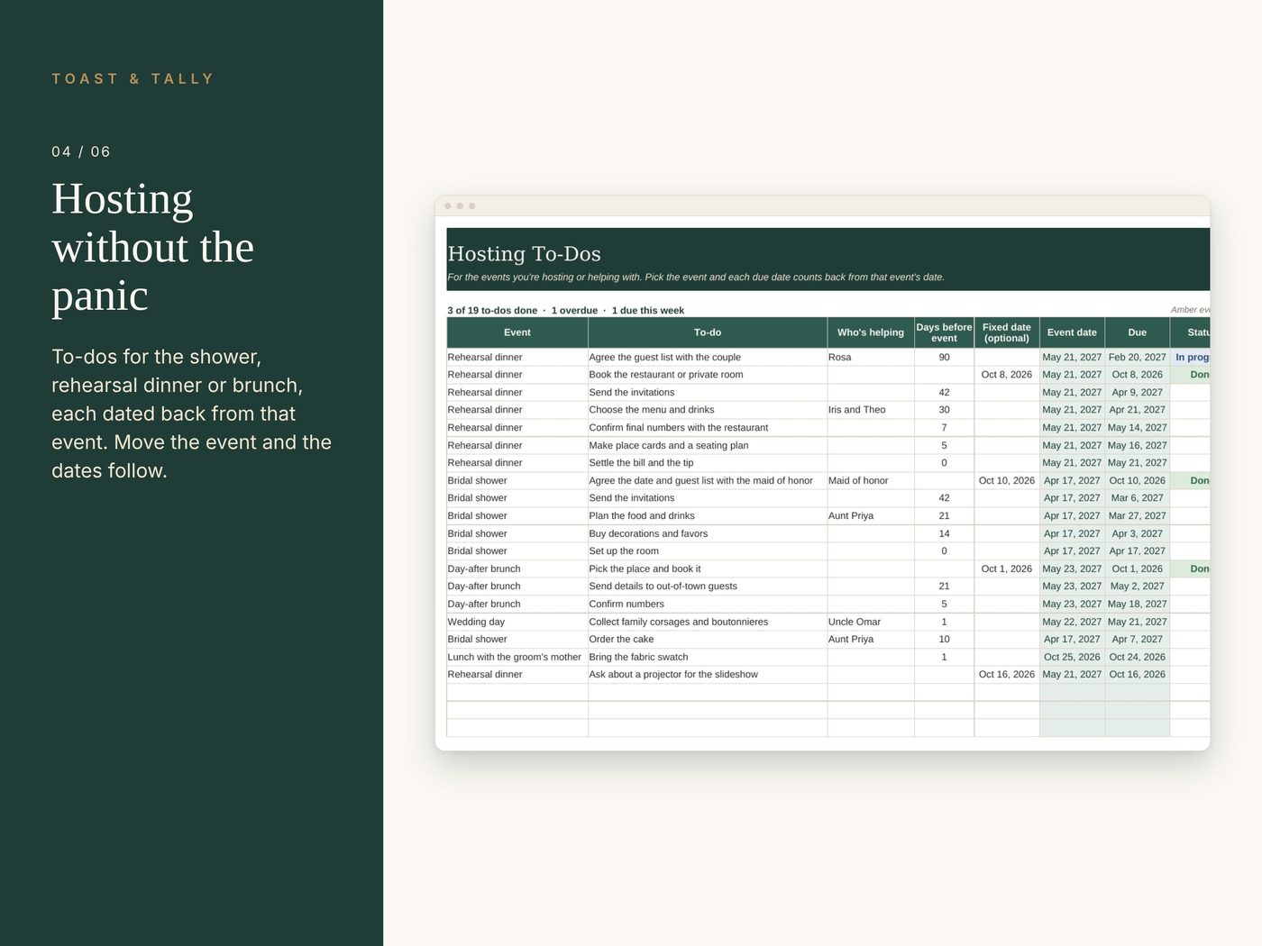This screenshot has width=1262, height=946.
Task: Select 'Buy decorations and favors' cell
Action: click(x=708, y=533)
